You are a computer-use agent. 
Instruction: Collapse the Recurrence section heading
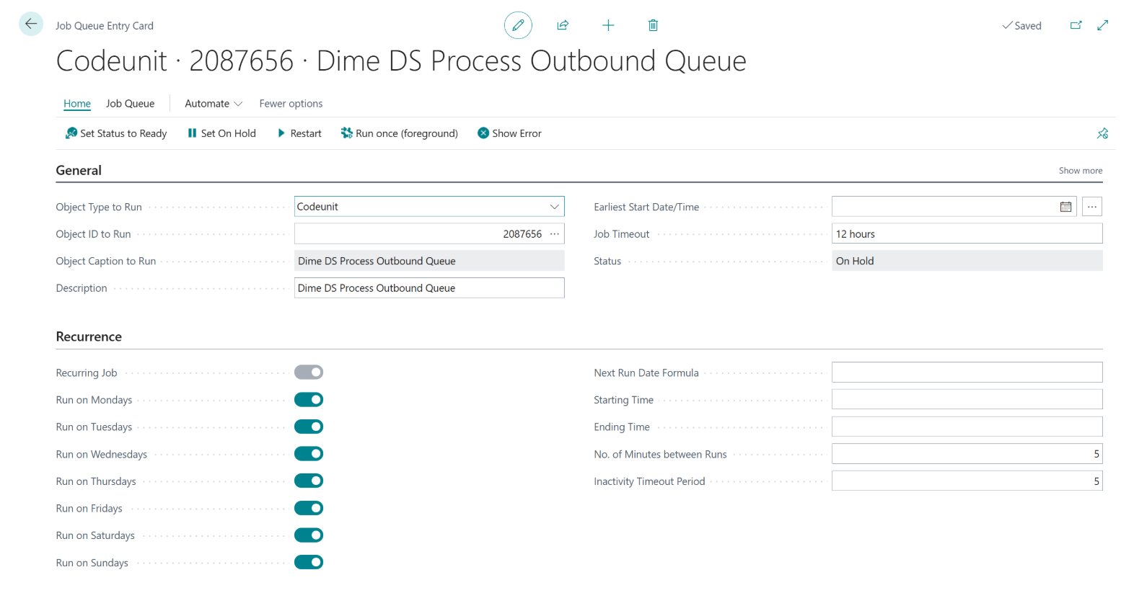coord(89,336)
